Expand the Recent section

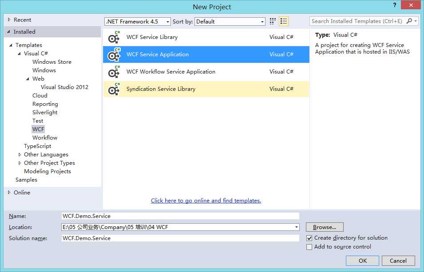pyautogui.click(x=9, y=19)
